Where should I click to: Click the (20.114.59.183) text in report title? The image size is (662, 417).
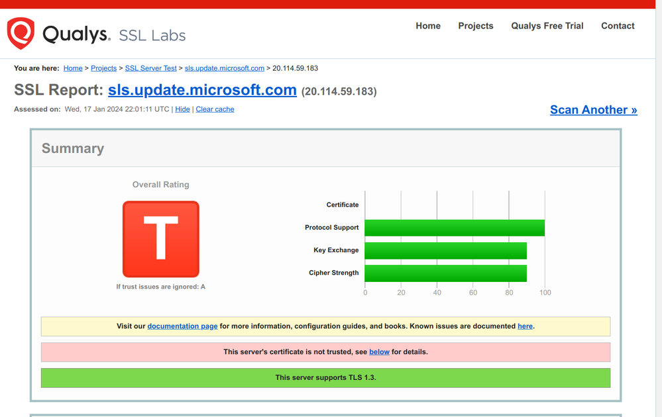[x=339, y=91]
